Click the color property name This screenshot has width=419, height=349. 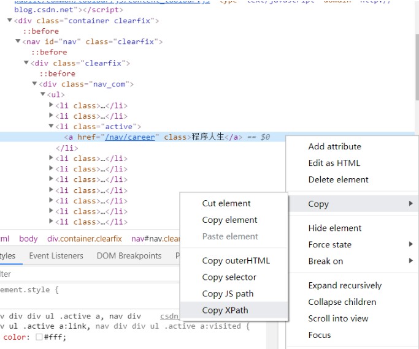(15, 337)
